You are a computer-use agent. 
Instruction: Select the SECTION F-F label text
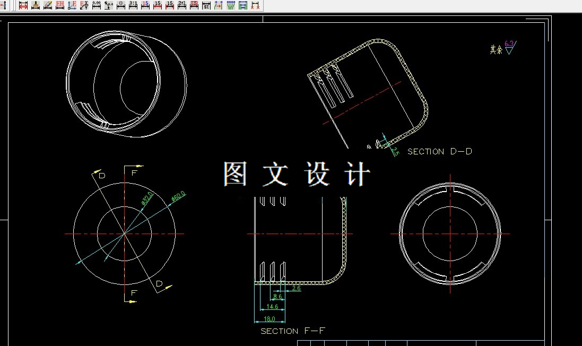tap(293, 331)
